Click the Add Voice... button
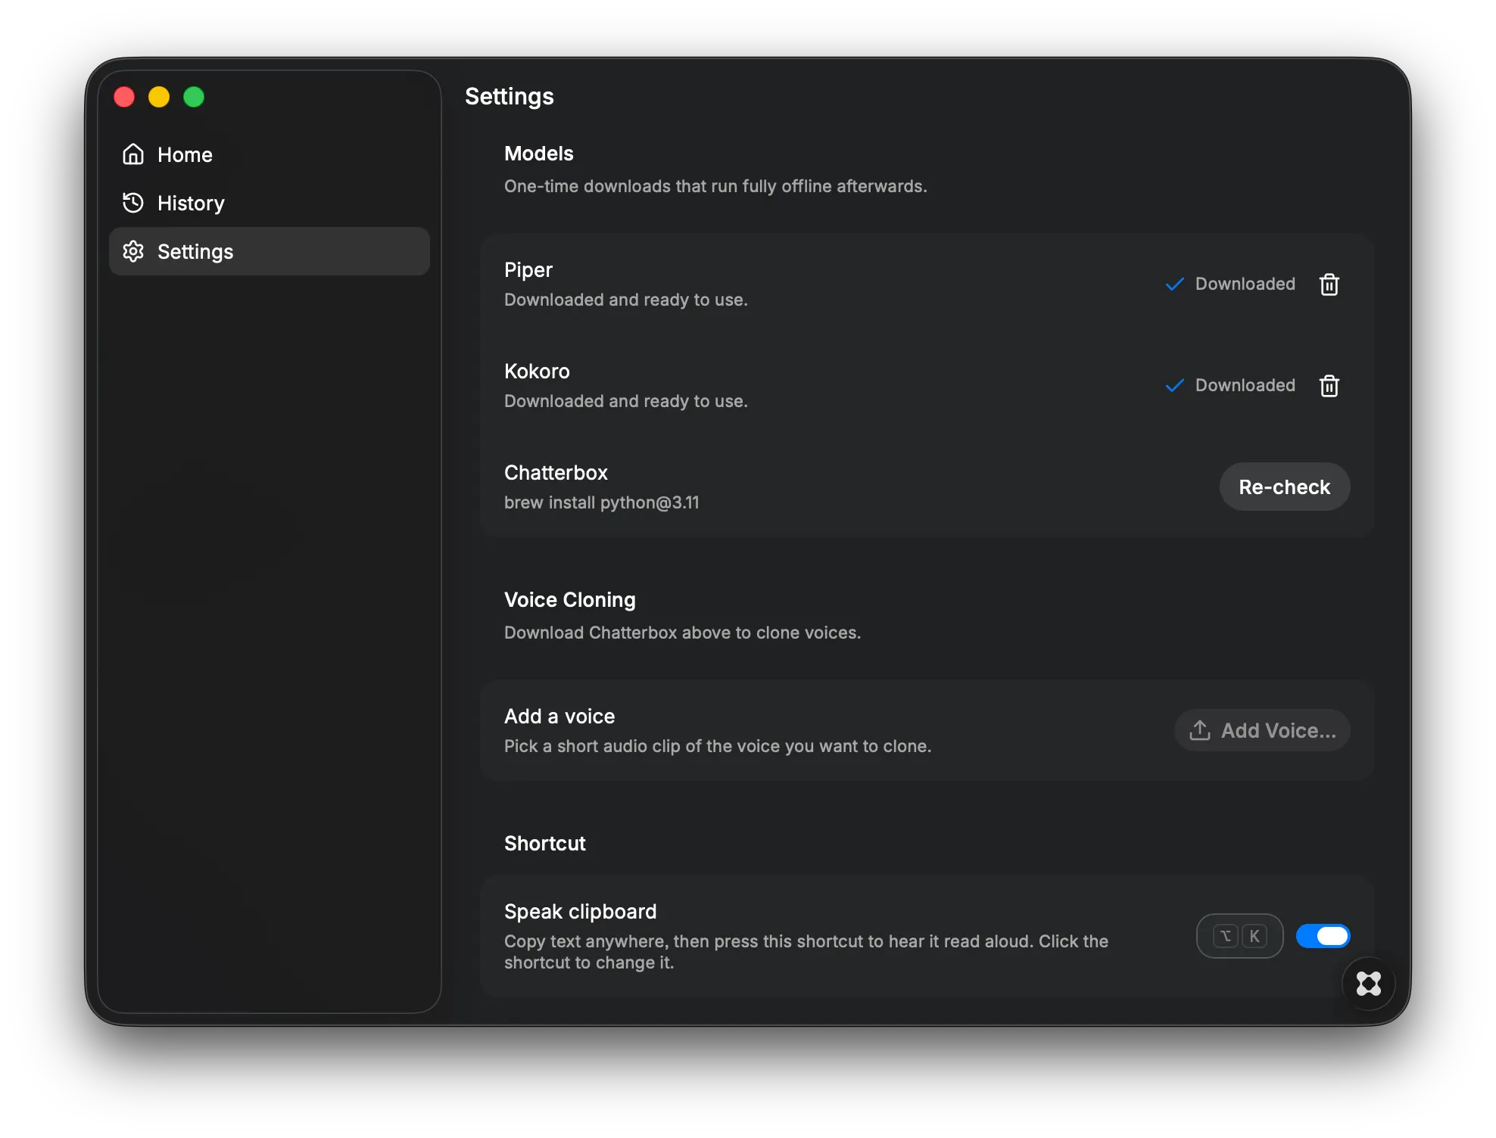Screen dimensions: 1496x1138 [x=1262, y=730]
